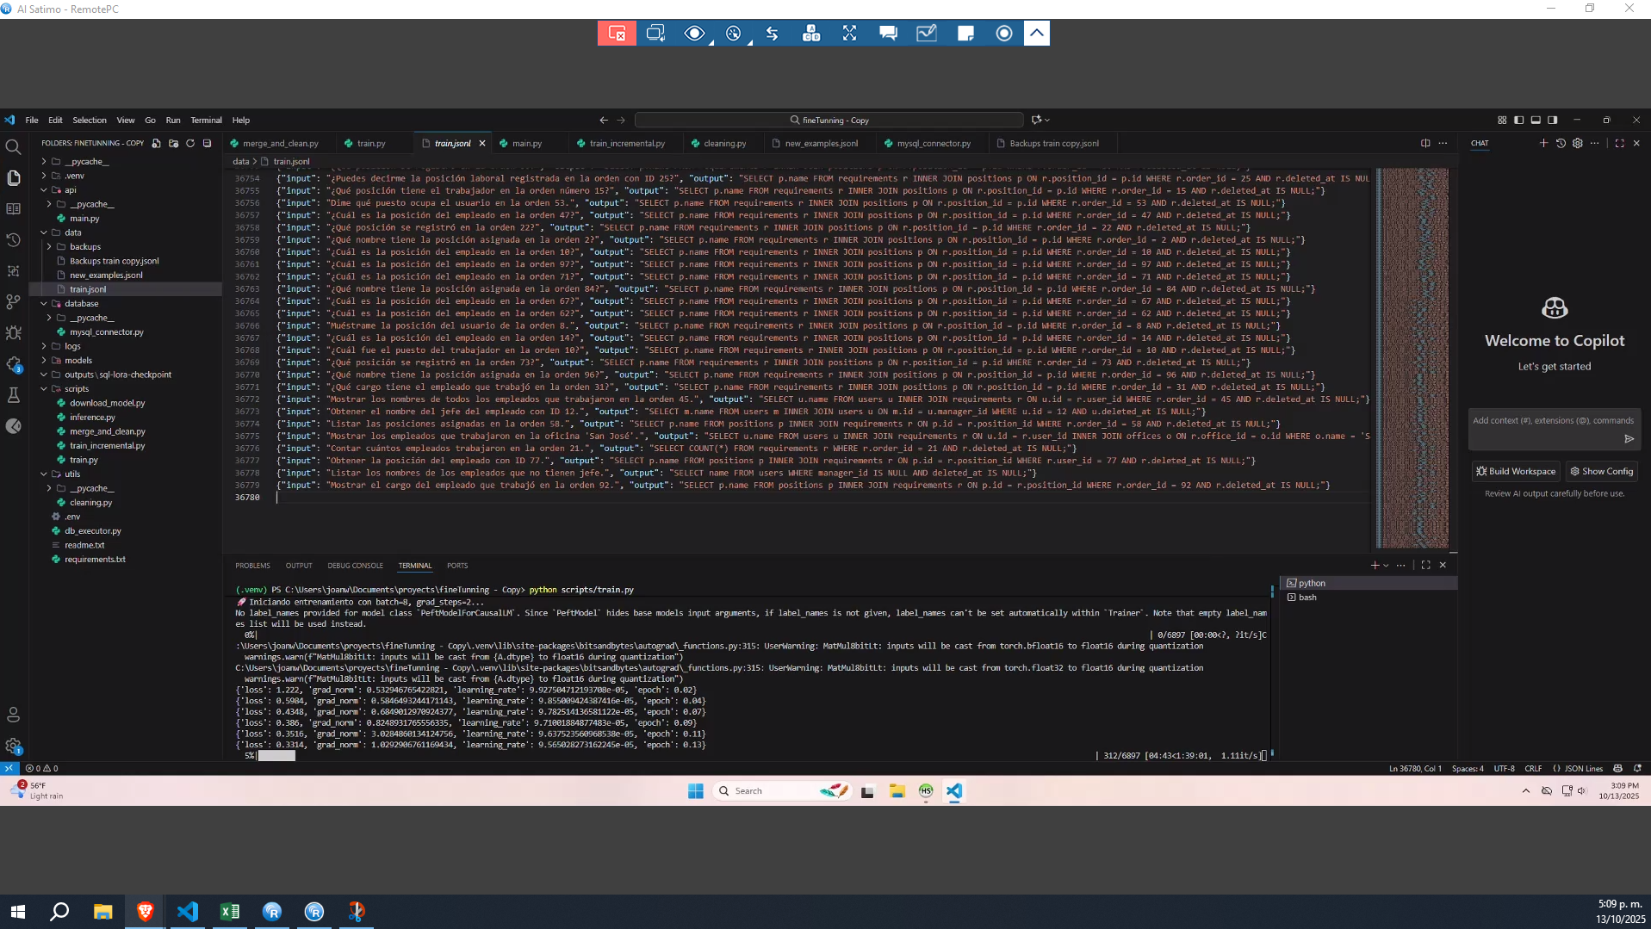The image size is (1651, 929).
Task: Toggle the secondary side bar
Action: 1553,121
